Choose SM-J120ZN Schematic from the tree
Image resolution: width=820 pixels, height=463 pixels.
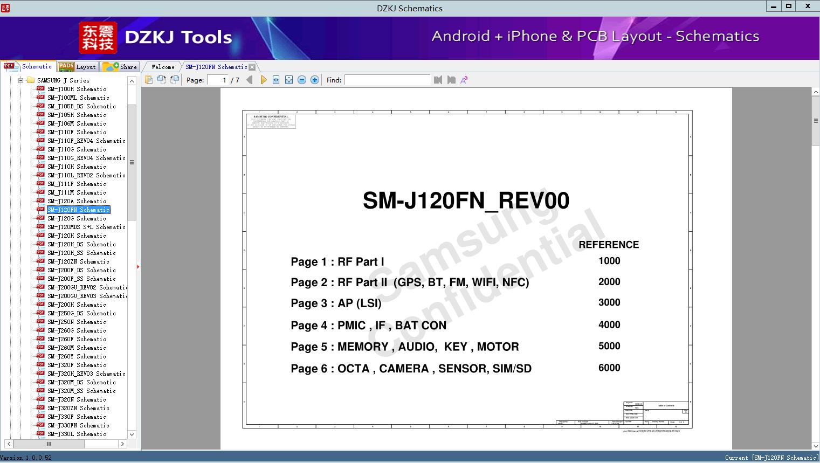click(x=78, y=261)
